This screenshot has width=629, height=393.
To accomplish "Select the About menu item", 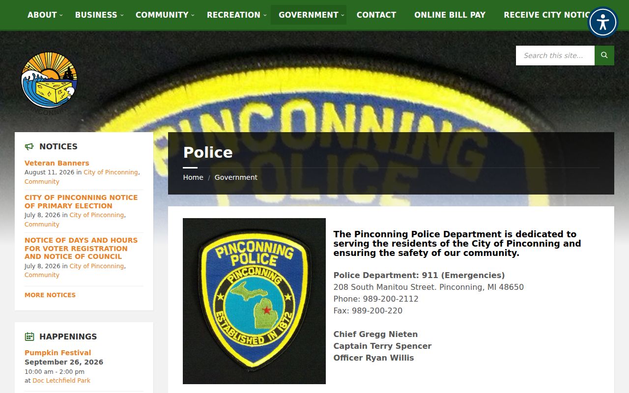I will click(x=42, y=15).
